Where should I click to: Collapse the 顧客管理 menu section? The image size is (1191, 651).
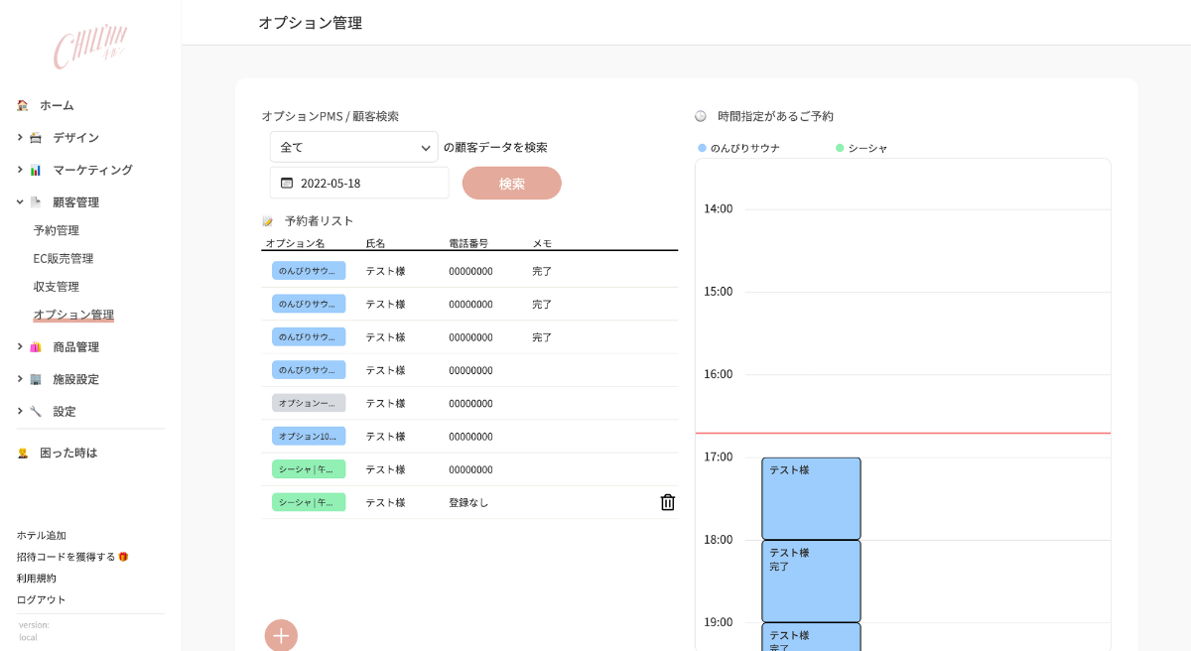tap(20, 201)
